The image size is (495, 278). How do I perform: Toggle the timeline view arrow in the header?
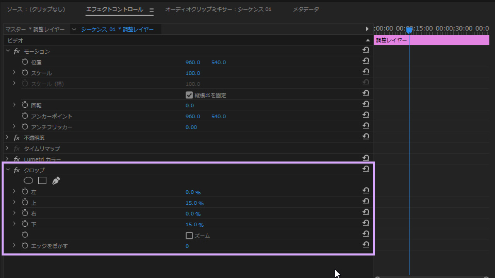[367, 29]
